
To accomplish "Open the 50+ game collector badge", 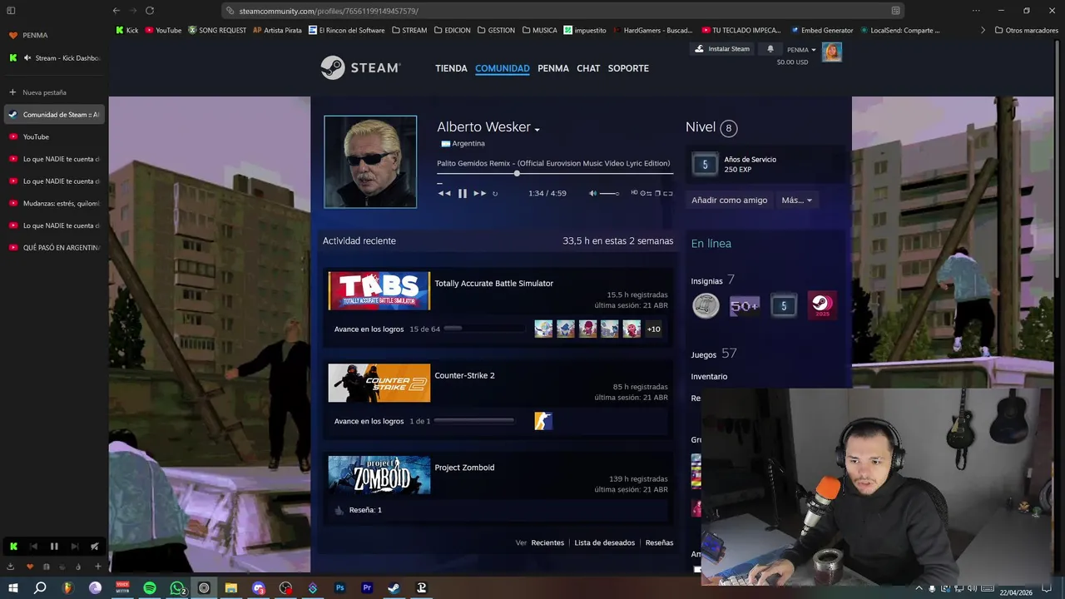I will (745, 306).
